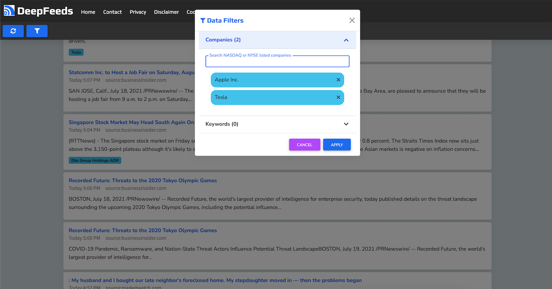Viewport: 552px width, 289px height.
Task: Focus the company search input field
Action: [277, 62]
